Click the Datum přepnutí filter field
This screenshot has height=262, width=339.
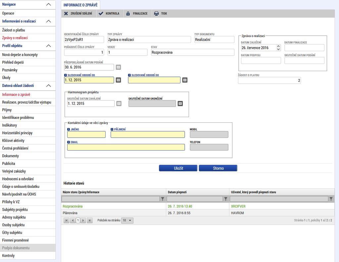click(x=195, y=199)
